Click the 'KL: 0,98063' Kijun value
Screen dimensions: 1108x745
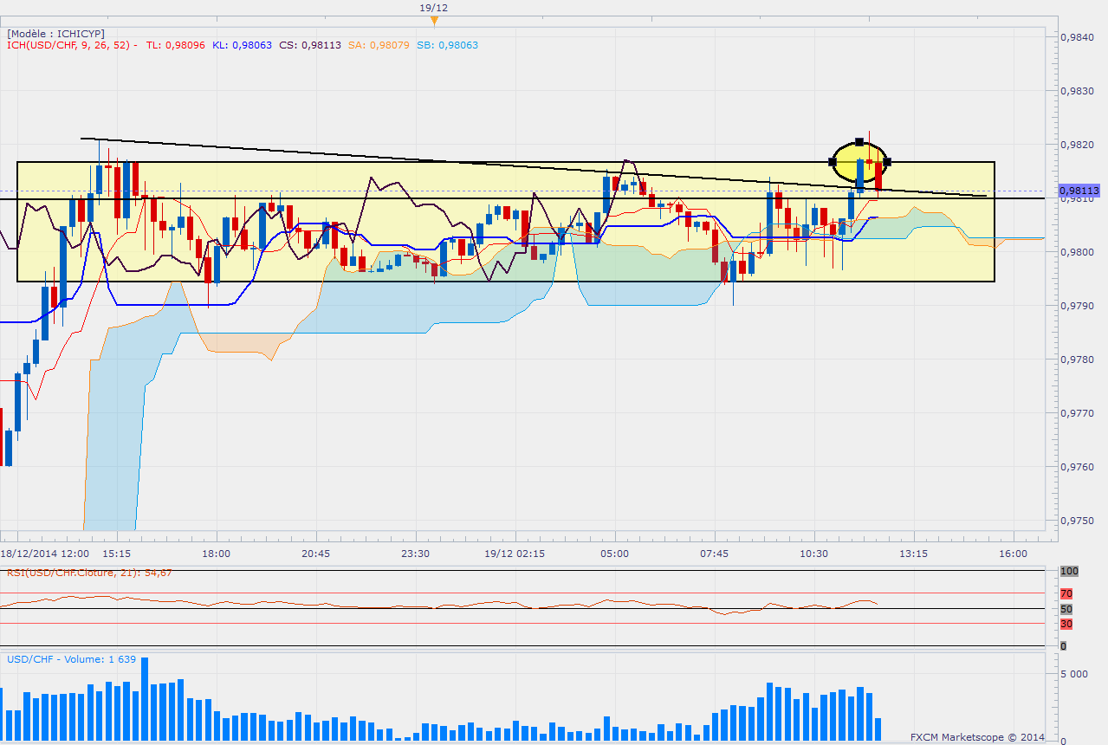point(242,45)
